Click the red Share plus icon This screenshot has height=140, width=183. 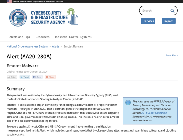pyautogui.click(x=47, y=77)
